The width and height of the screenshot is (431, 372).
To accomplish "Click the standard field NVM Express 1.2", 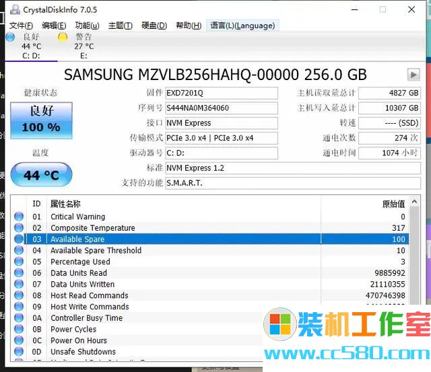I will tap(293, 168).
